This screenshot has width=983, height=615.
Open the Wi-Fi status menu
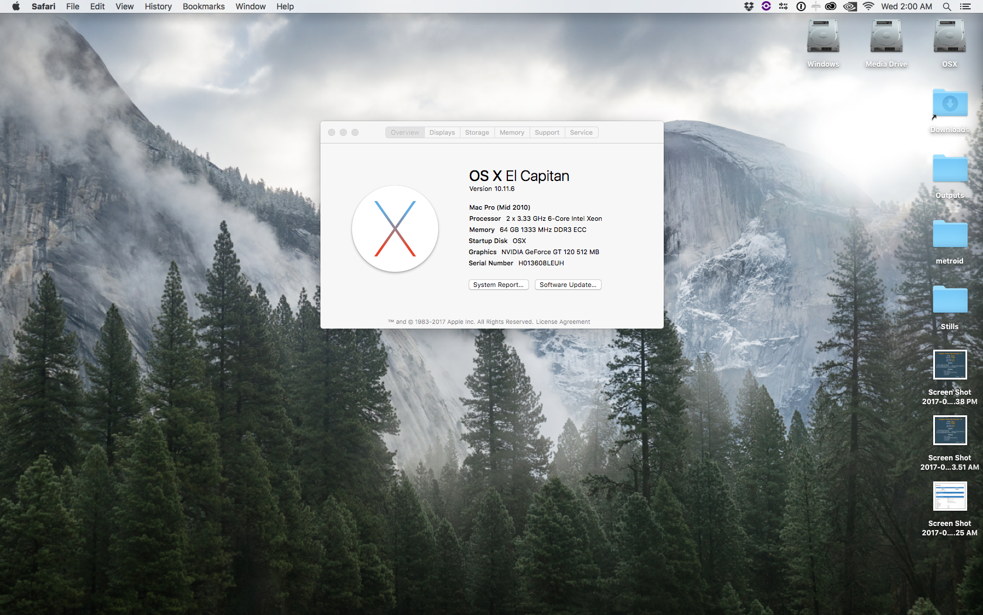coord(869,6)
